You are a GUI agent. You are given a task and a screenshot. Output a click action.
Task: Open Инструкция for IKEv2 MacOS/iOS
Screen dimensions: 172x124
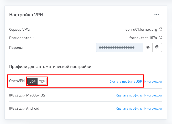click(153, 95)
